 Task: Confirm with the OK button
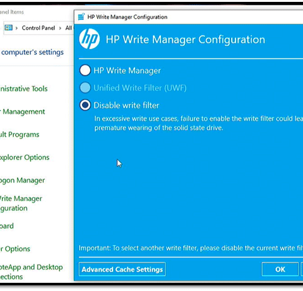pyautogui.click(x=280, y=269)
